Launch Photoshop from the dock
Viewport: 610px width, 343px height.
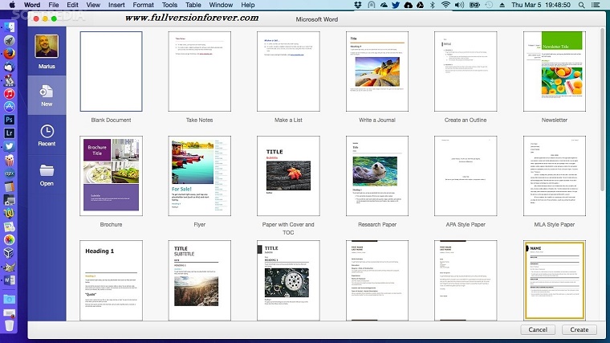10,120
